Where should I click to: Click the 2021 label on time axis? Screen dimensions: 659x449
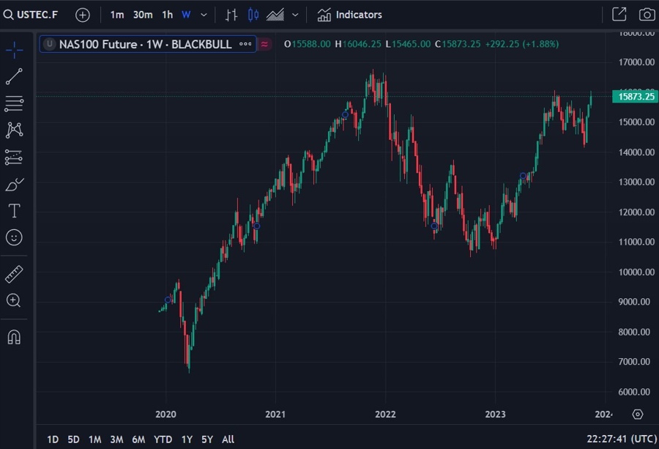tap(275, 414)
